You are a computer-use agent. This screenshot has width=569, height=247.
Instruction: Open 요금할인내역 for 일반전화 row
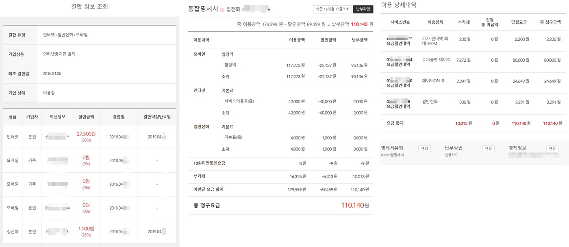tap(398, 106)
